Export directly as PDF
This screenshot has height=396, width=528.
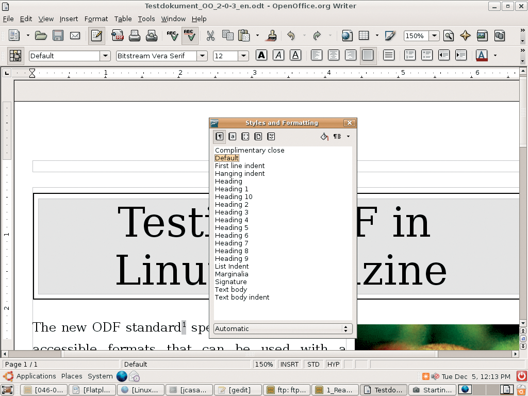click(x=118, y=36)
